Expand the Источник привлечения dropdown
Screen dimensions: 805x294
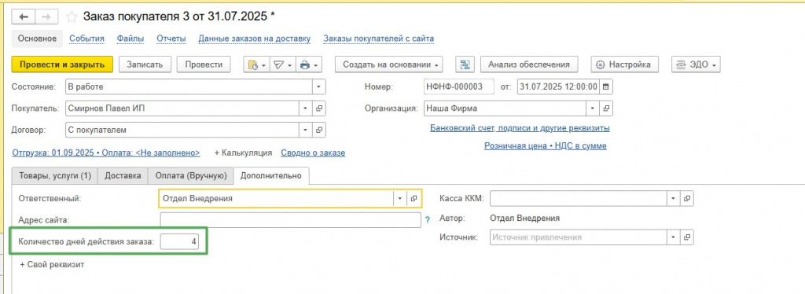click(x=673, y=237)
